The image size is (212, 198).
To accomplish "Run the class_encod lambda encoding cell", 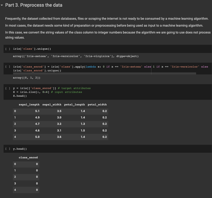I will [x=7, y=66].
